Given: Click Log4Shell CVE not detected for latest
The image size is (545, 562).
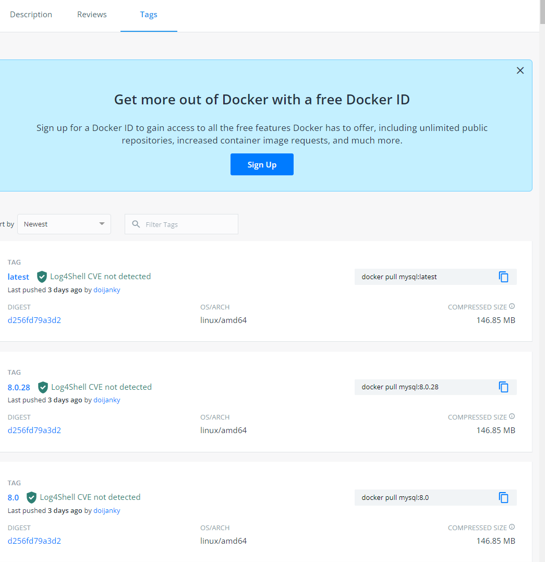Looking at the screenshot, I should click(100, 277).
